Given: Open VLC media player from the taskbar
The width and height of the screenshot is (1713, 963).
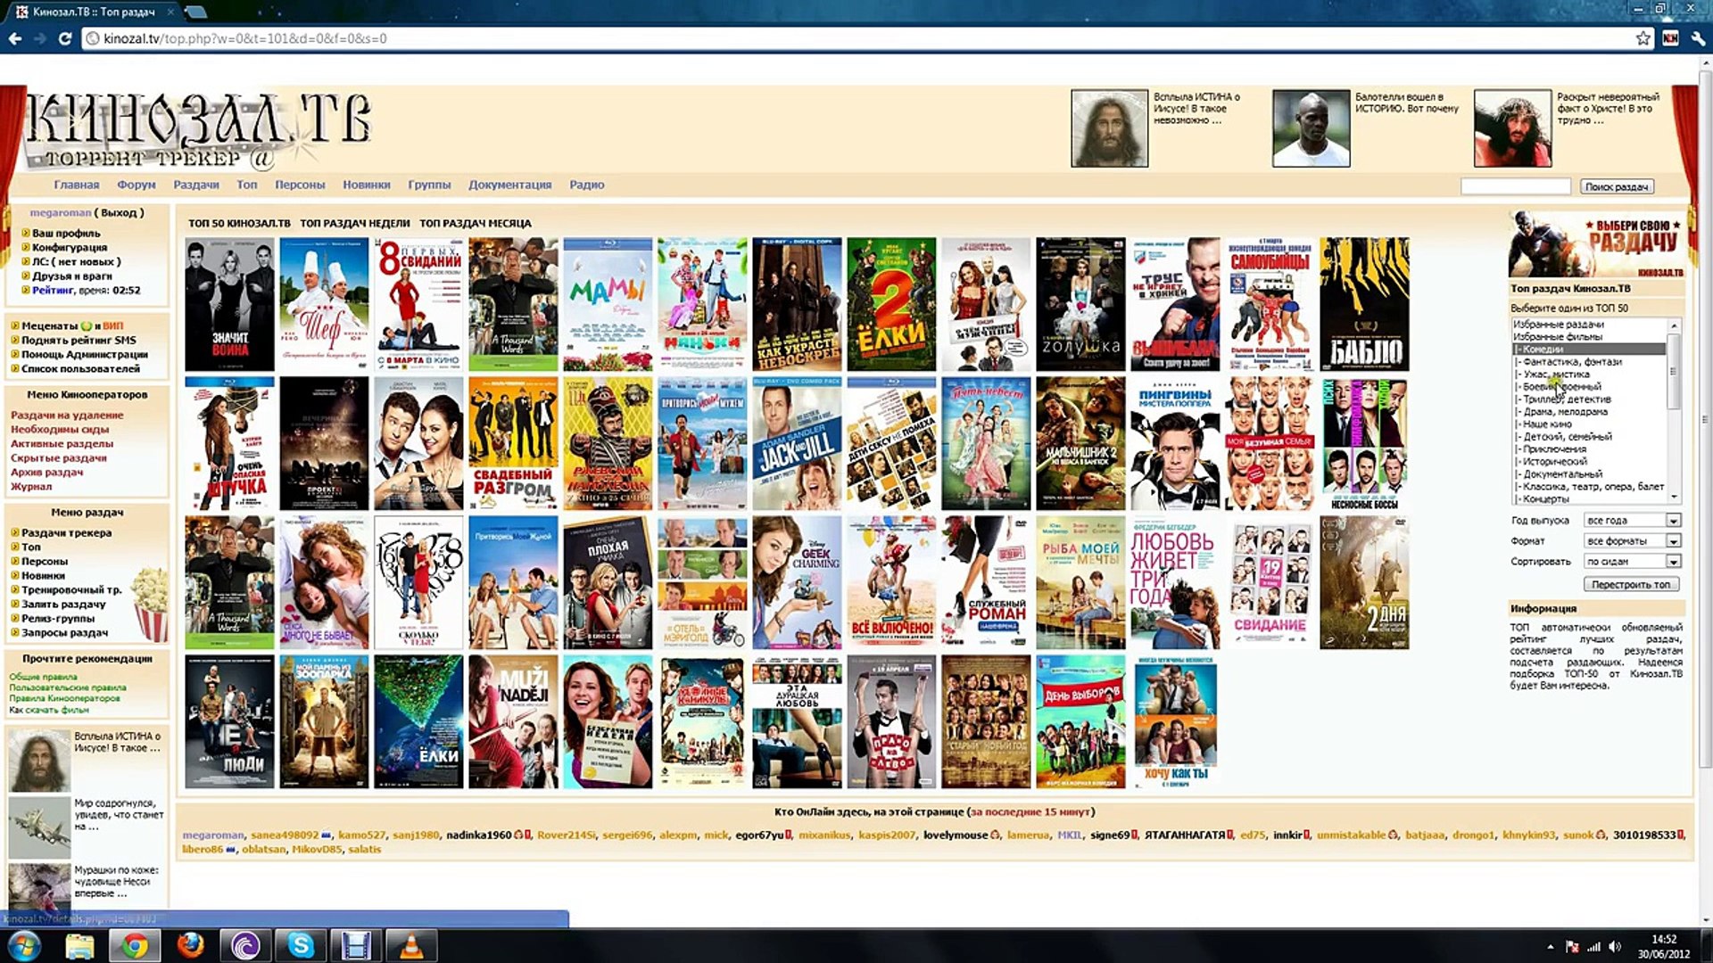Looking at the screenshot, I should pos(411,945).
